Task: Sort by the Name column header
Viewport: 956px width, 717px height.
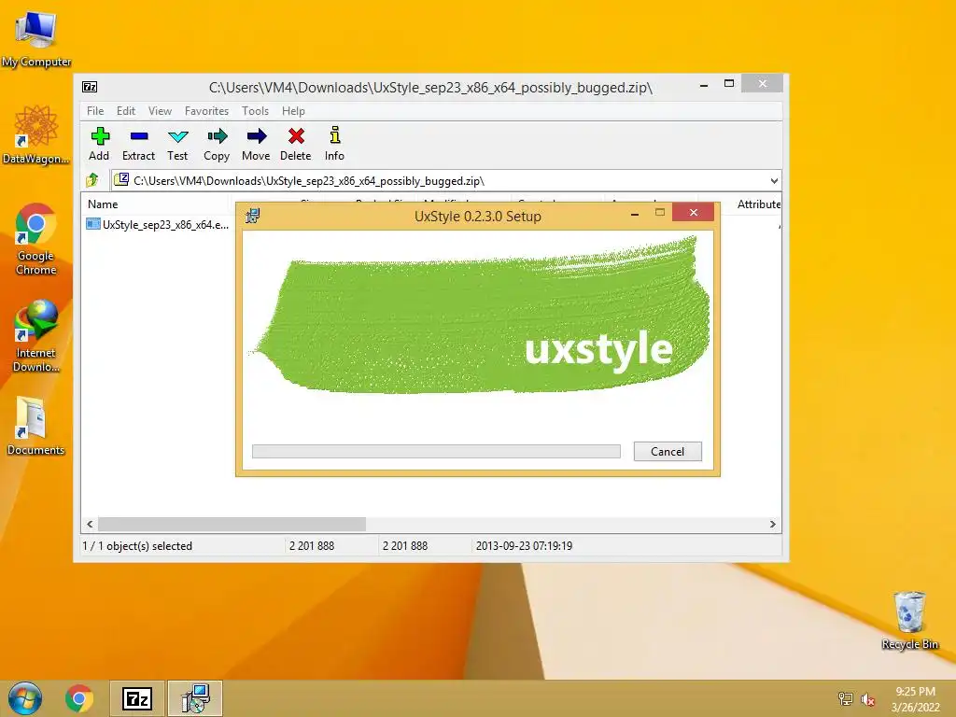Action: [x=156, y=204]
